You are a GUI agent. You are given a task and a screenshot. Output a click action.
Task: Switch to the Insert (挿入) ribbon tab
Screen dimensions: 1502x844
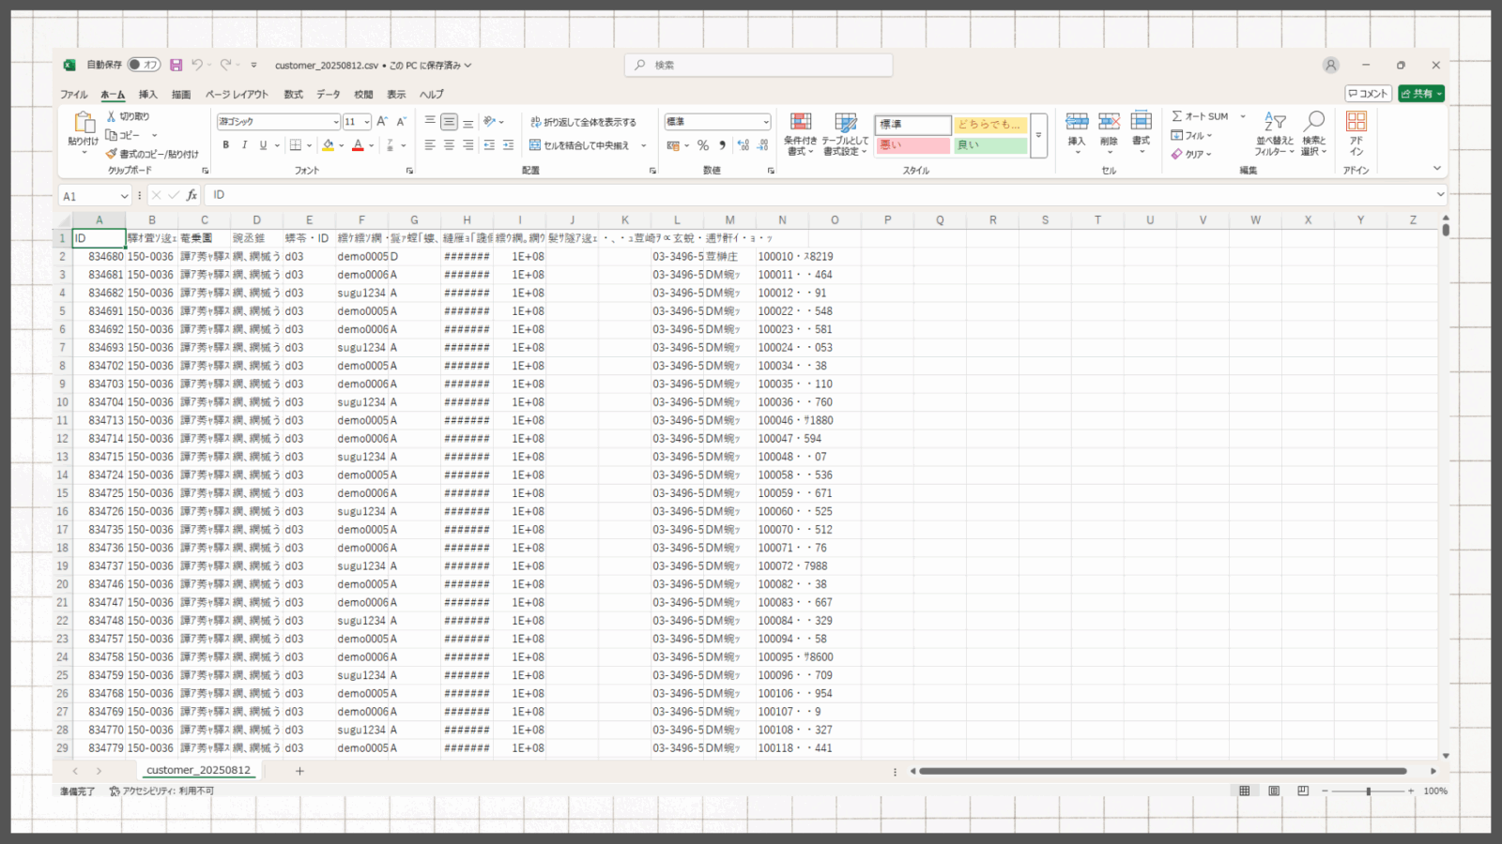147,95
